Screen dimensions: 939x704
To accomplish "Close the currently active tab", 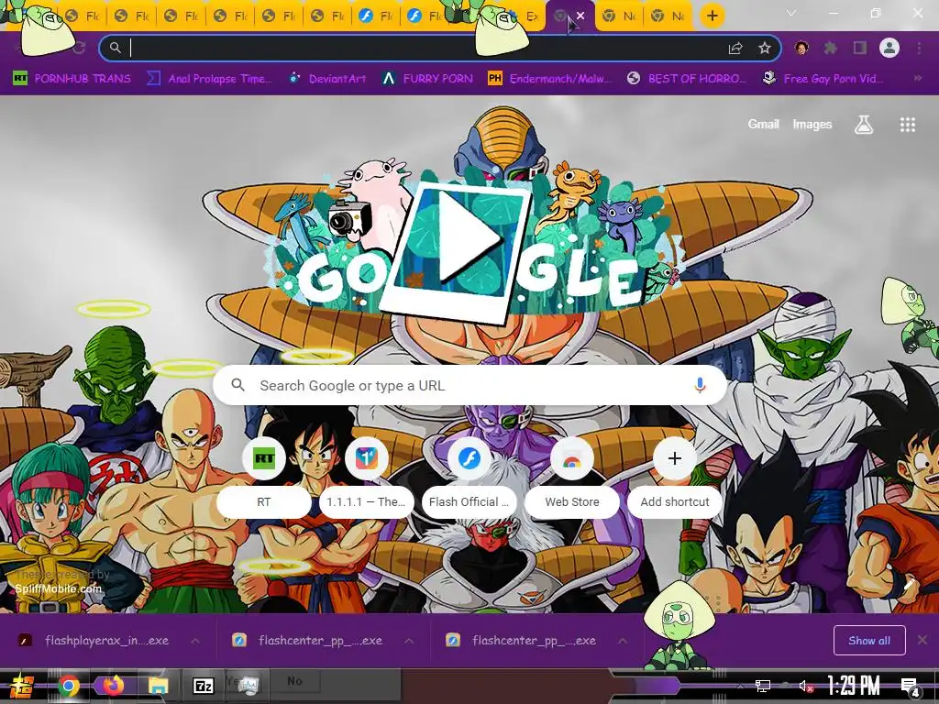I will (x=580, y=16).
